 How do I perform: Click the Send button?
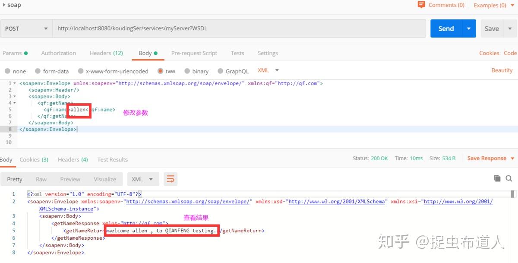coord(445,28)
